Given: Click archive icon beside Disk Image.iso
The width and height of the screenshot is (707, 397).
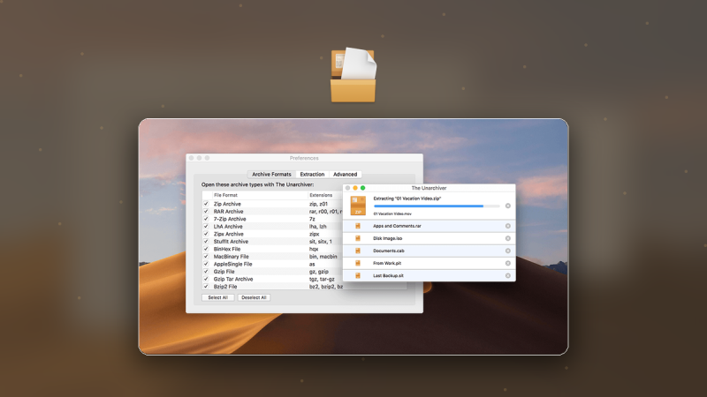Looking at the screenshot, I should pos(358,238).
